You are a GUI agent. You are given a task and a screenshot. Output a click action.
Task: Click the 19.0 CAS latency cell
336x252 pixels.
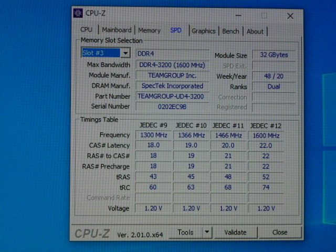(x=191, y=145)
